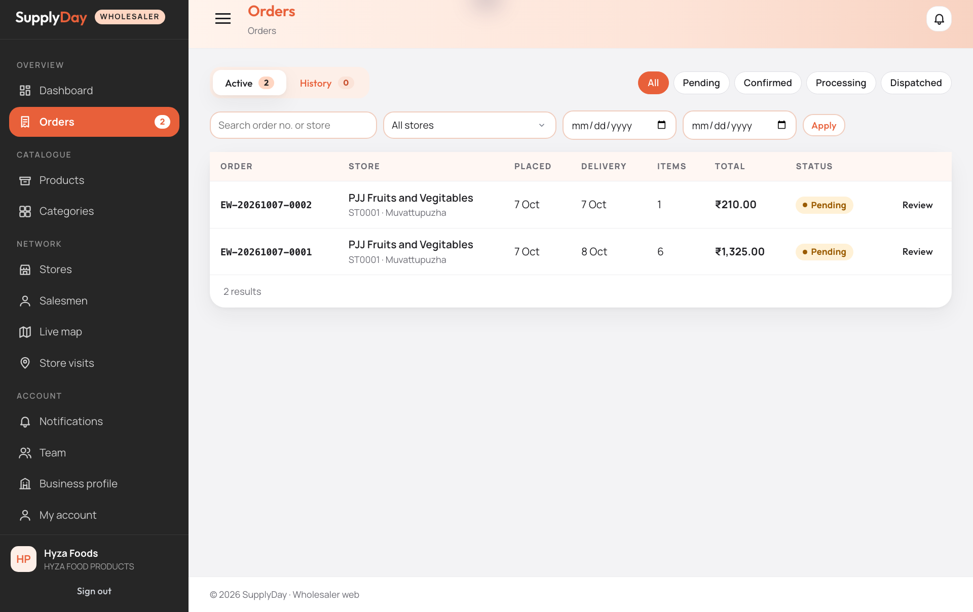Click the TOTAL column header
Screen dimensions: 973x612
tap(730, 166)
